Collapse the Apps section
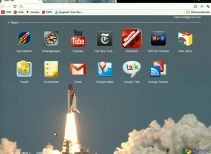Screen dimensions: 211x154 click(x=13, y=22)
